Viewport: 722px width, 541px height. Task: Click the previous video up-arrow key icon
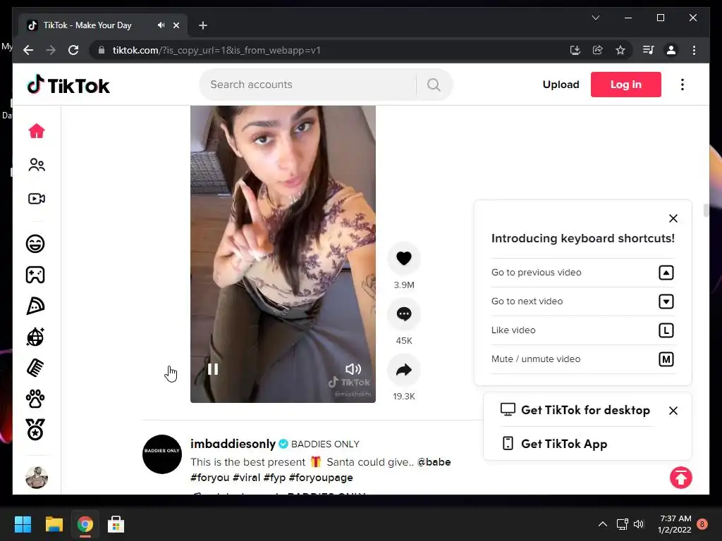point(666,273)
